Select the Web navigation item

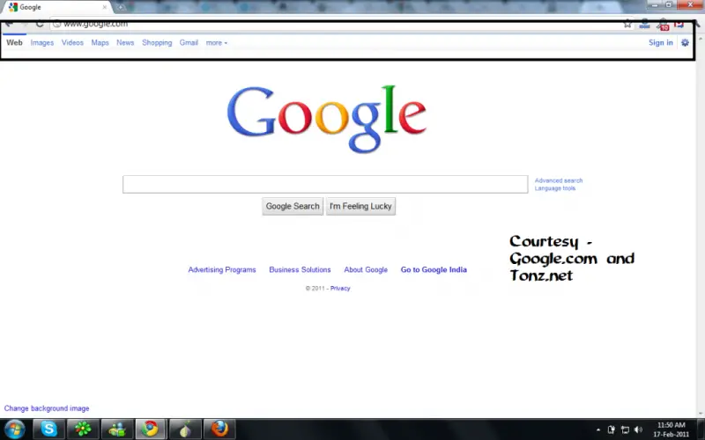(x=14, y=42)
